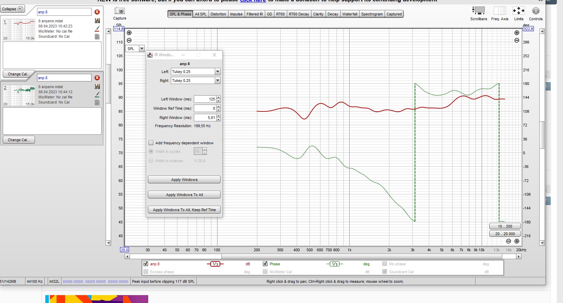
Task: Switch to the SPL & Phase tab
Action: tap(180, 14)
